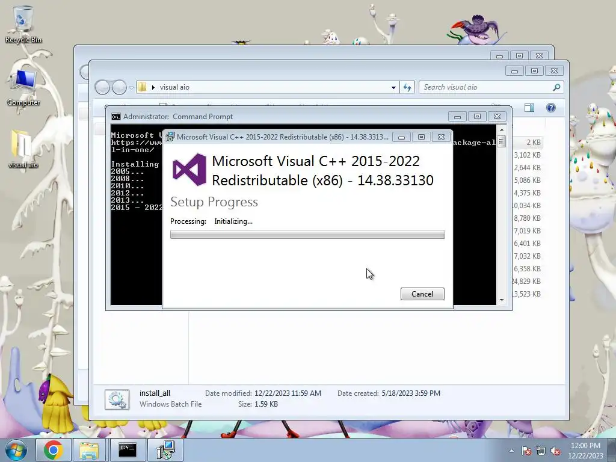Click the 8,780 KB file size entry
This screenshot has width=616, height=462.
tap(527, 218)
